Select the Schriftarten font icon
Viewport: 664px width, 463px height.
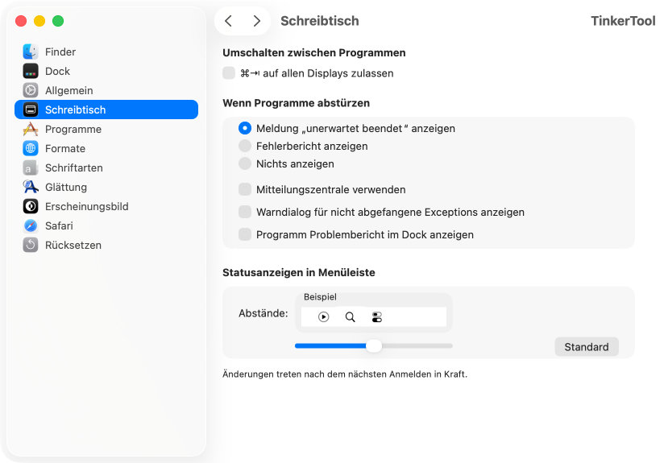click(31, 167)
